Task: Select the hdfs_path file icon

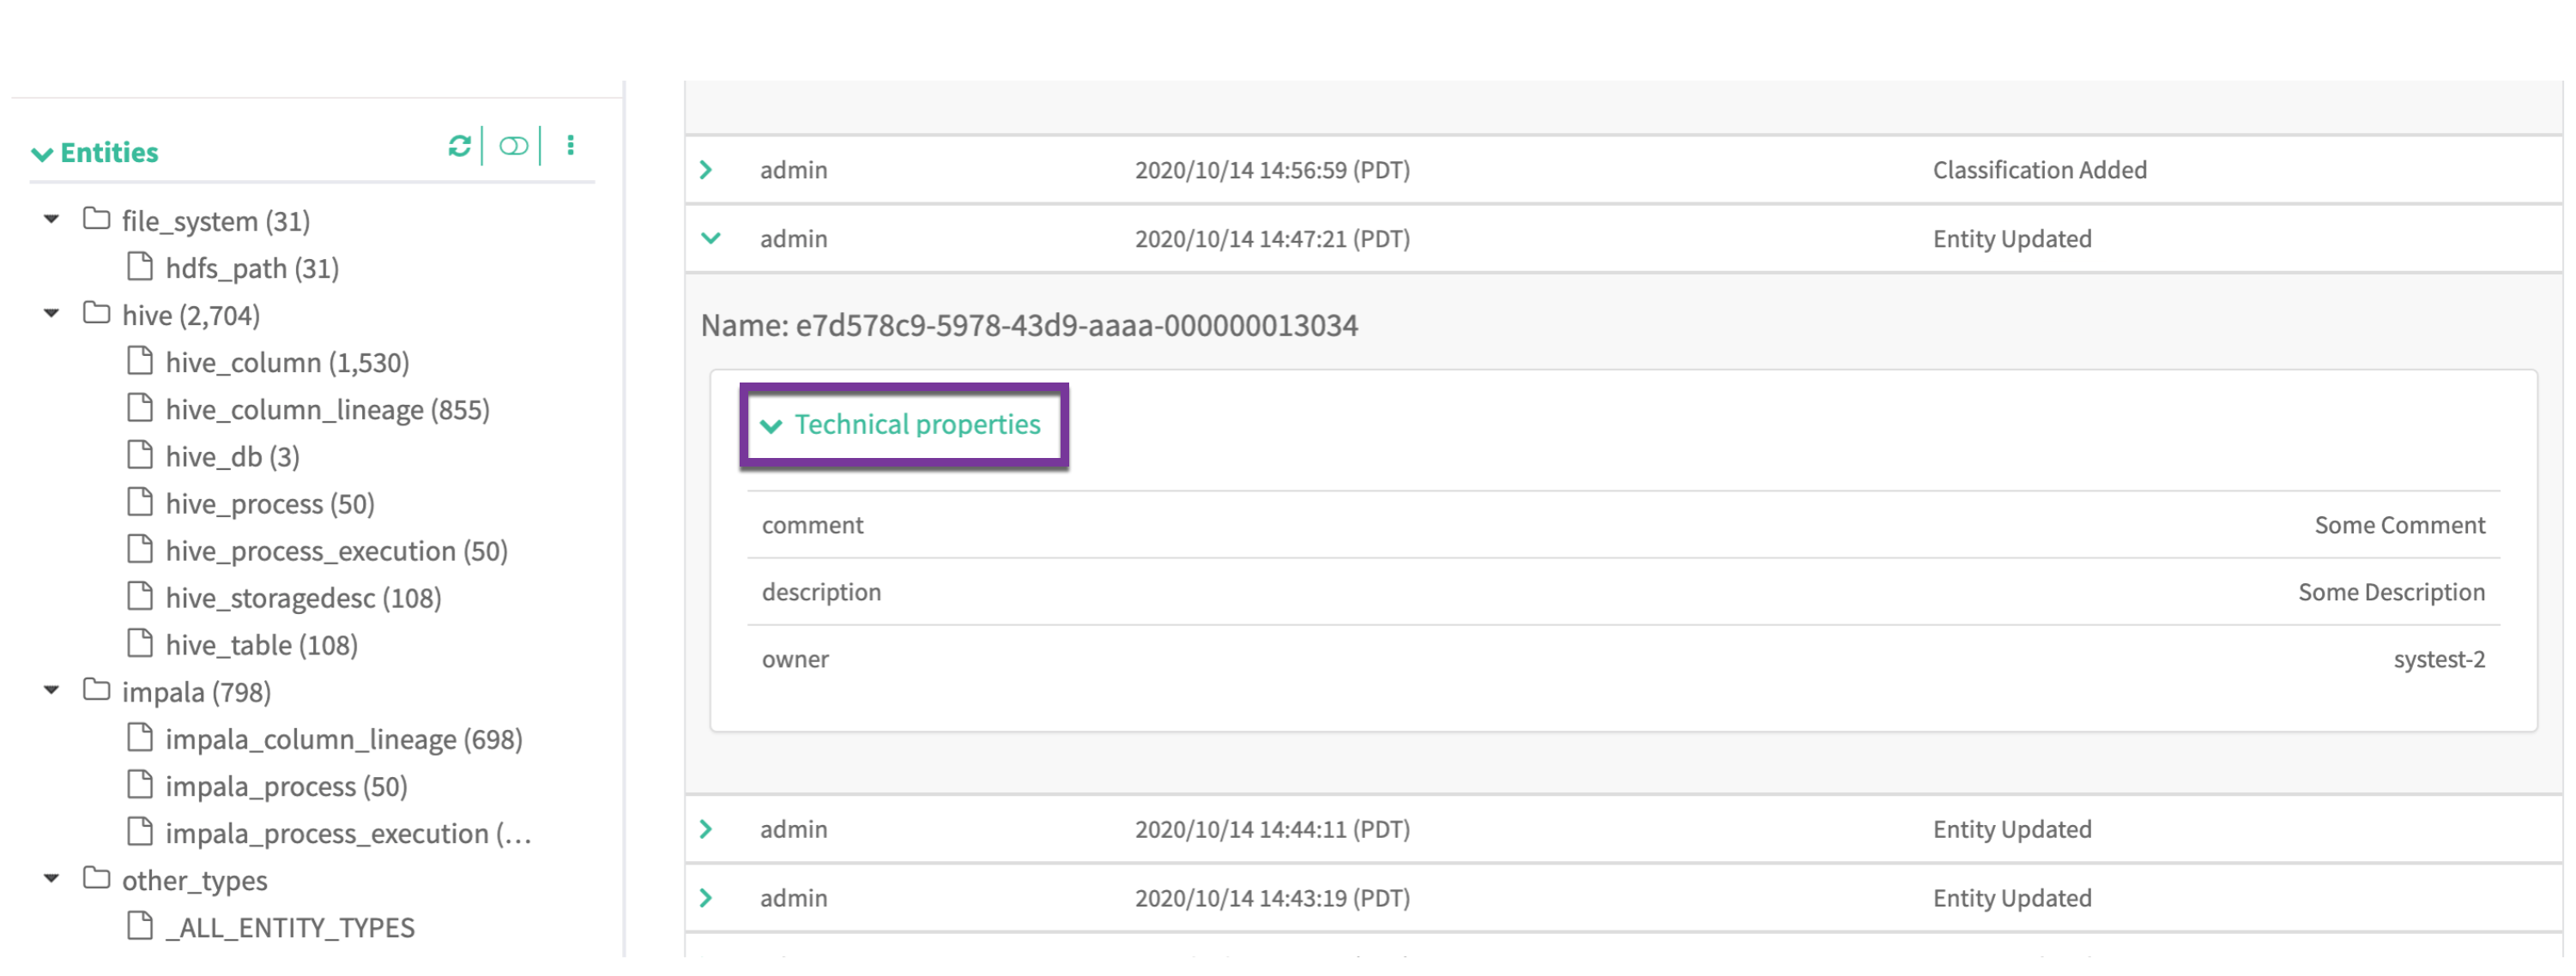Action: click(x=140, y=267)
